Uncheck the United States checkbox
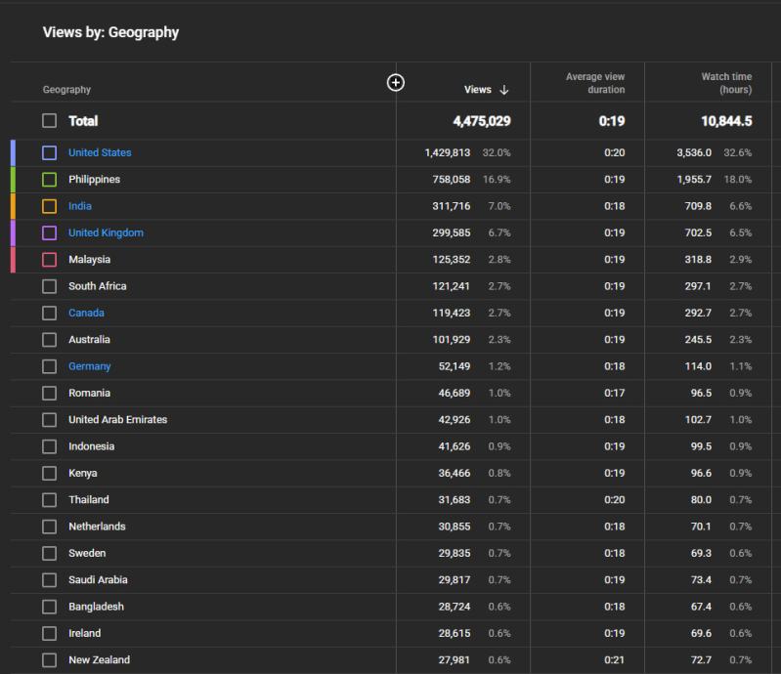Image resolution: width=781 pixels, height=674 pixels. pos(49,152)
